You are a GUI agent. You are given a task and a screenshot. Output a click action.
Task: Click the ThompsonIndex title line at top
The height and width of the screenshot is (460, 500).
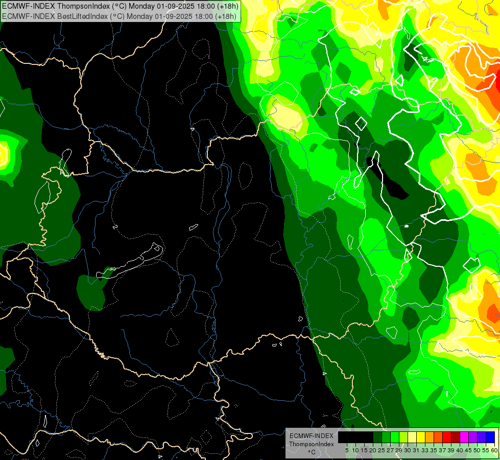(120, 6)
